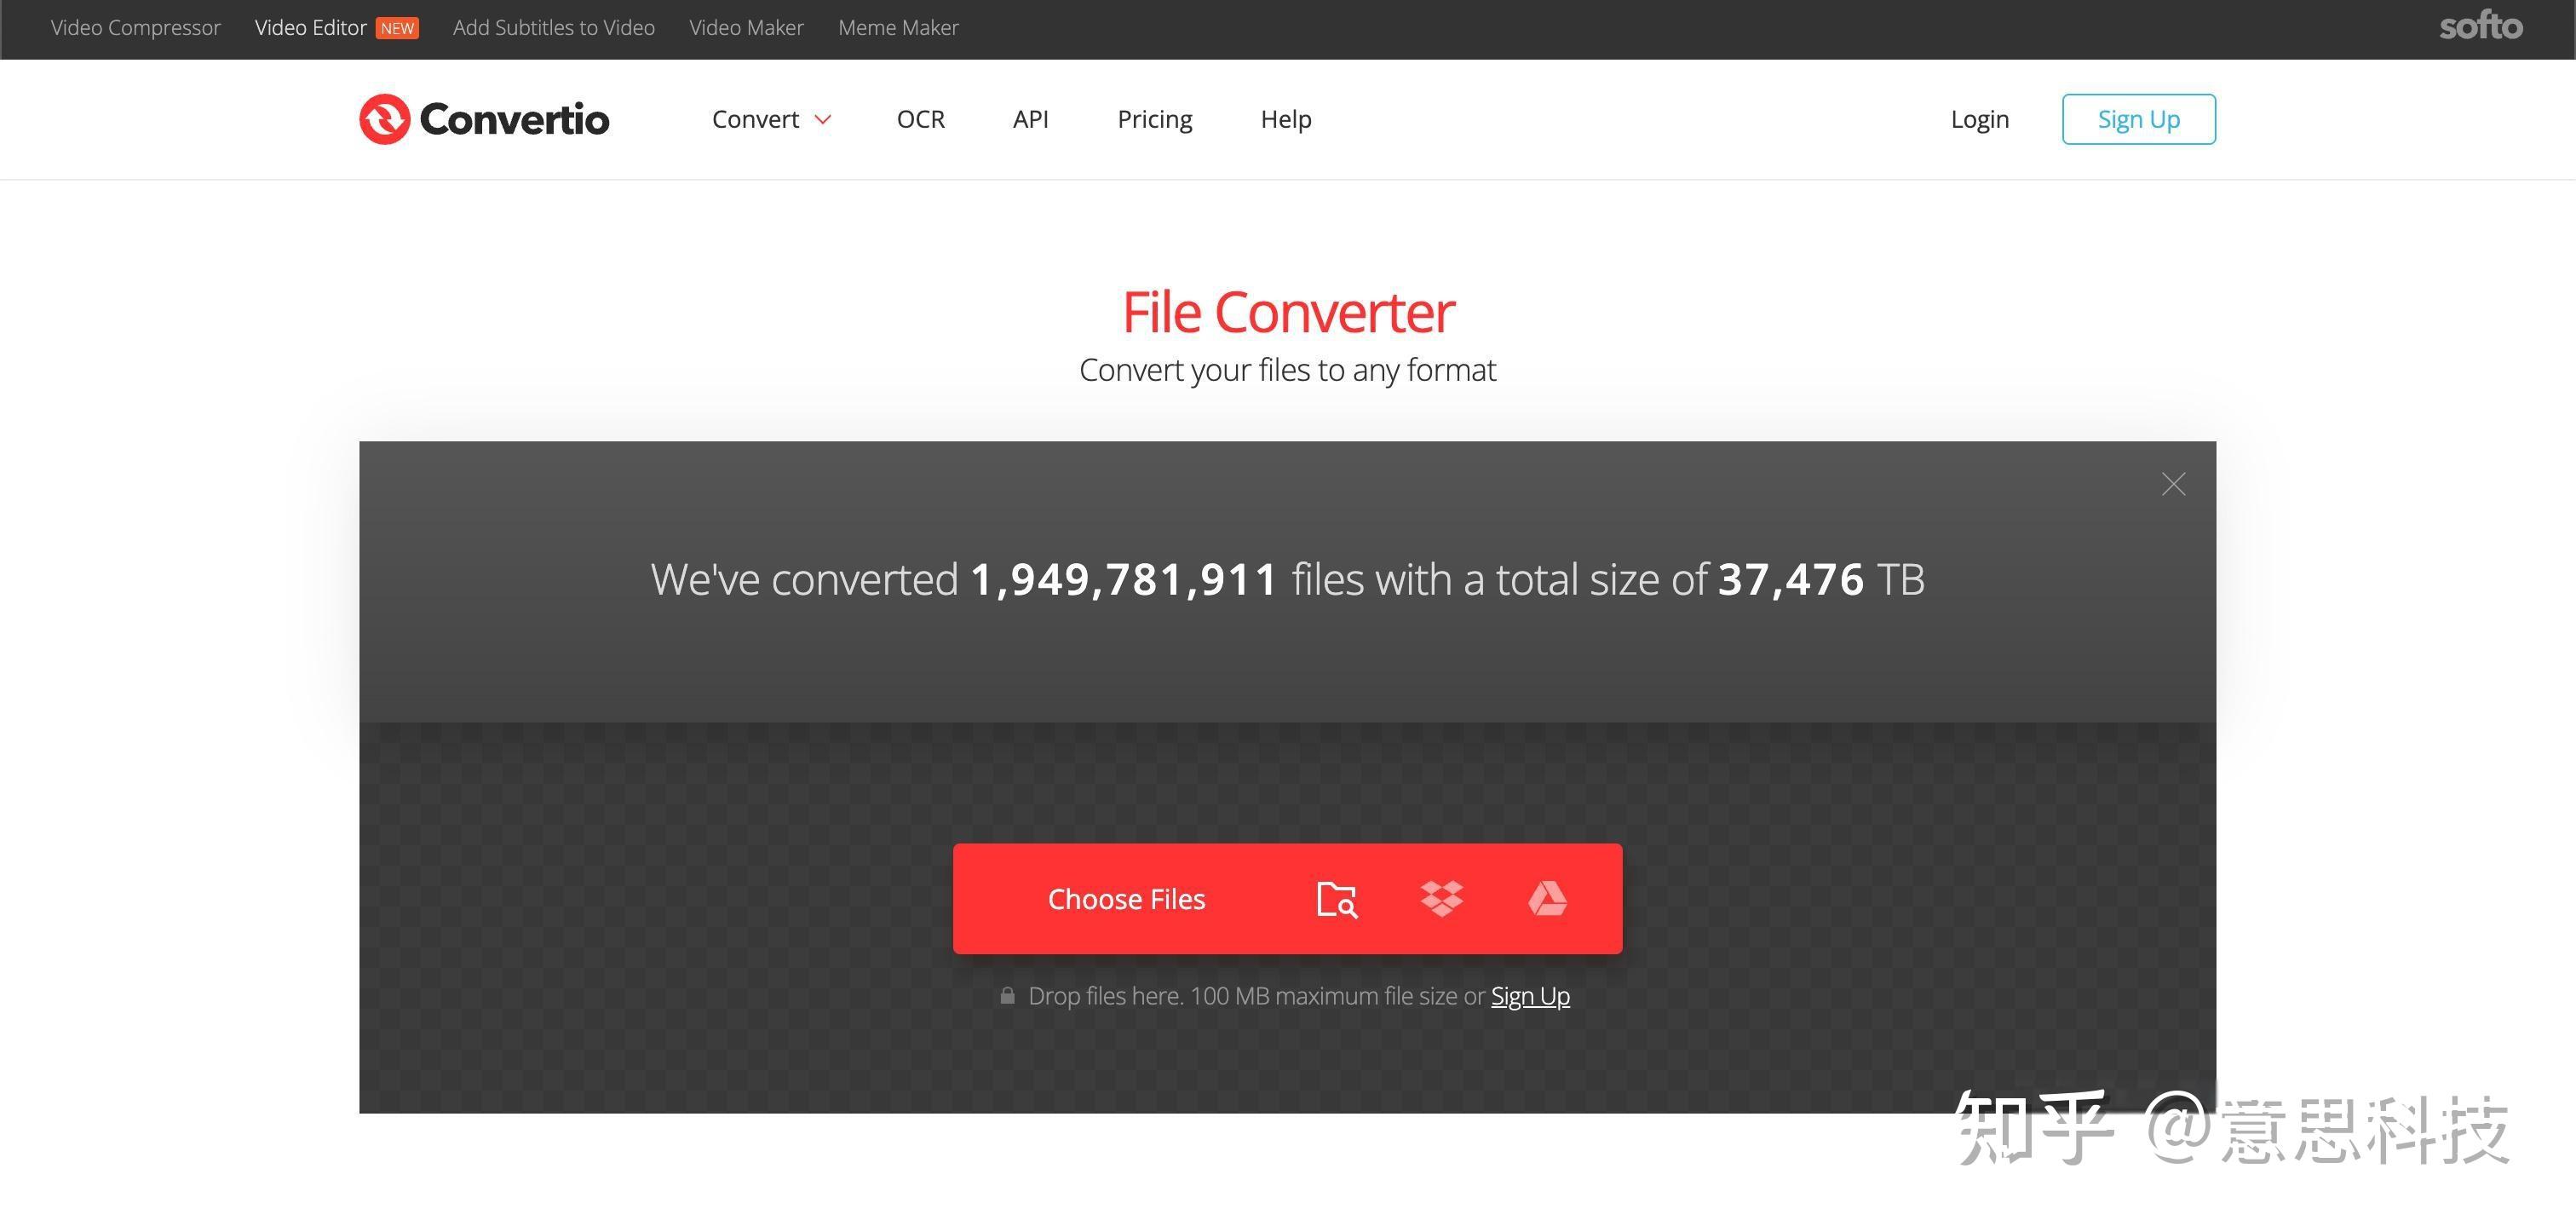The height and width of the screenshot is (1232, 2576).
Task: Open Video Editor marked NEW
Action: (311, 28)
